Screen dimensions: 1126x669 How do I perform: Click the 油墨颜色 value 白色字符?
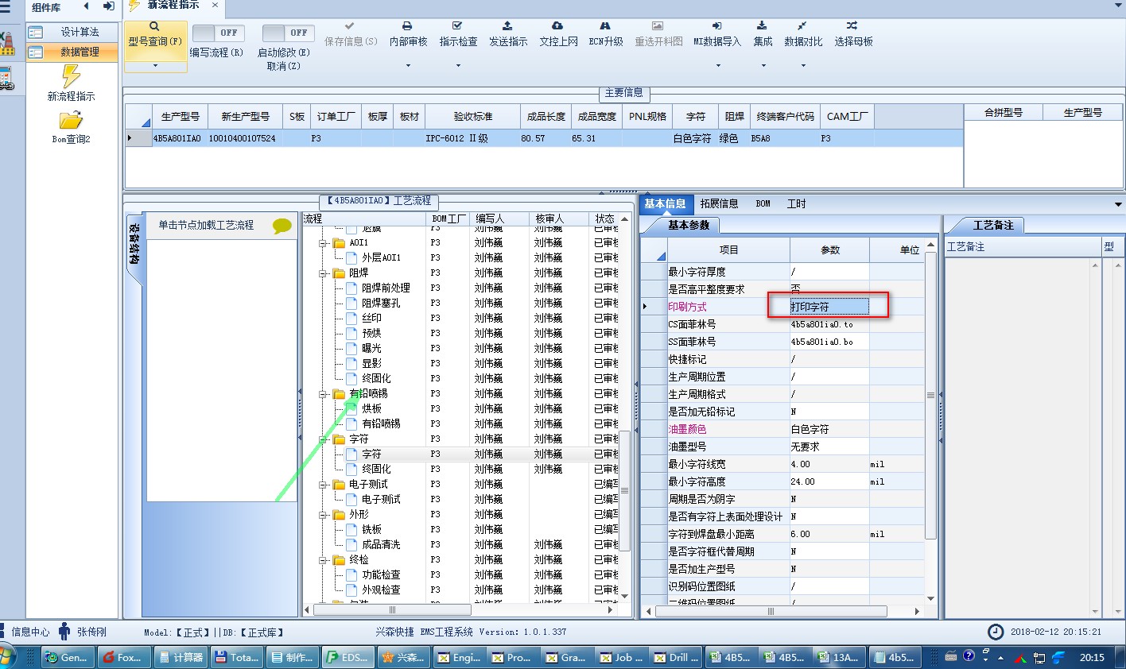(829, 429)
